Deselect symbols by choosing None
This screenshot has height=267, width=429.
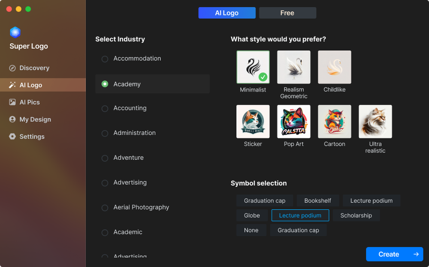tap(251, 230)
